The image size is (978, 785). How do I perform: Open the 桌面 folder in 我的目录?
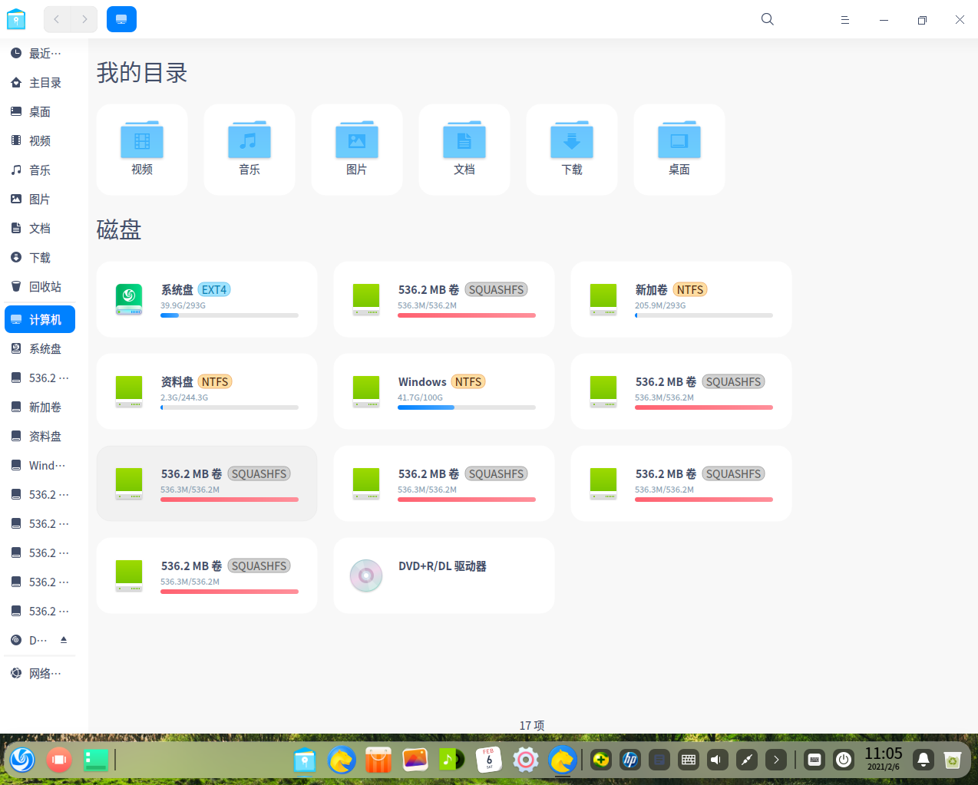click(679, 150)
